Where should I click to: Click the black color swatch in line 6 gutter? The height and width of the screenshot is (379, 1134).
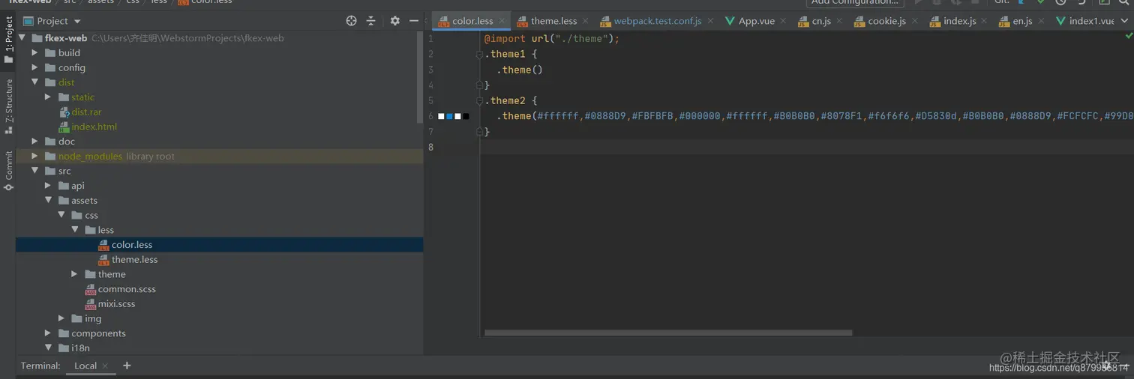(466, 116)
